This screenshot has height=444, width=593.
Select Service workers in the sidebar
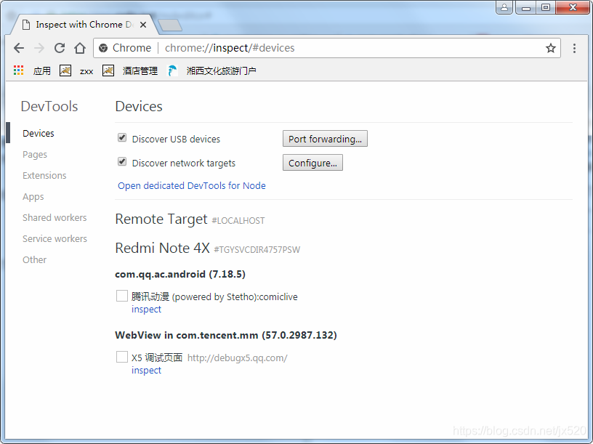55,238
